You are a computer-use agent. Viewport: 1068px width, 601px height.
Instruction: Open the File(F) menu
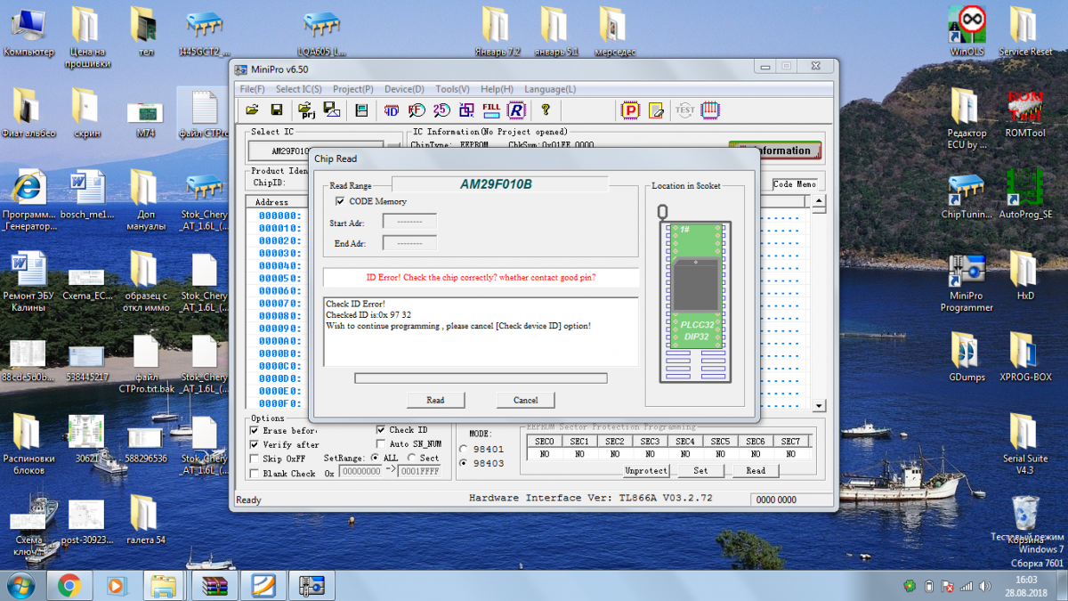252,89
